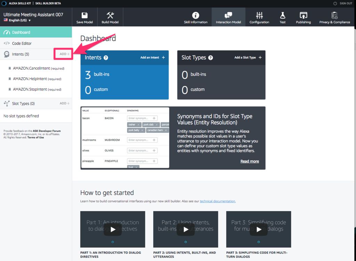
Task: Click the 0 custom count in Slot Types card
Action: (x=193, y=90)
